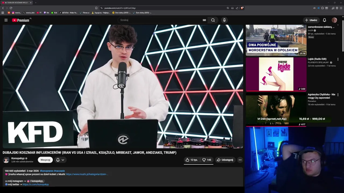This screenshot has height=193, width=344.
Task: Expand subscription notification bell dropdown
Action: pos(60,160)
